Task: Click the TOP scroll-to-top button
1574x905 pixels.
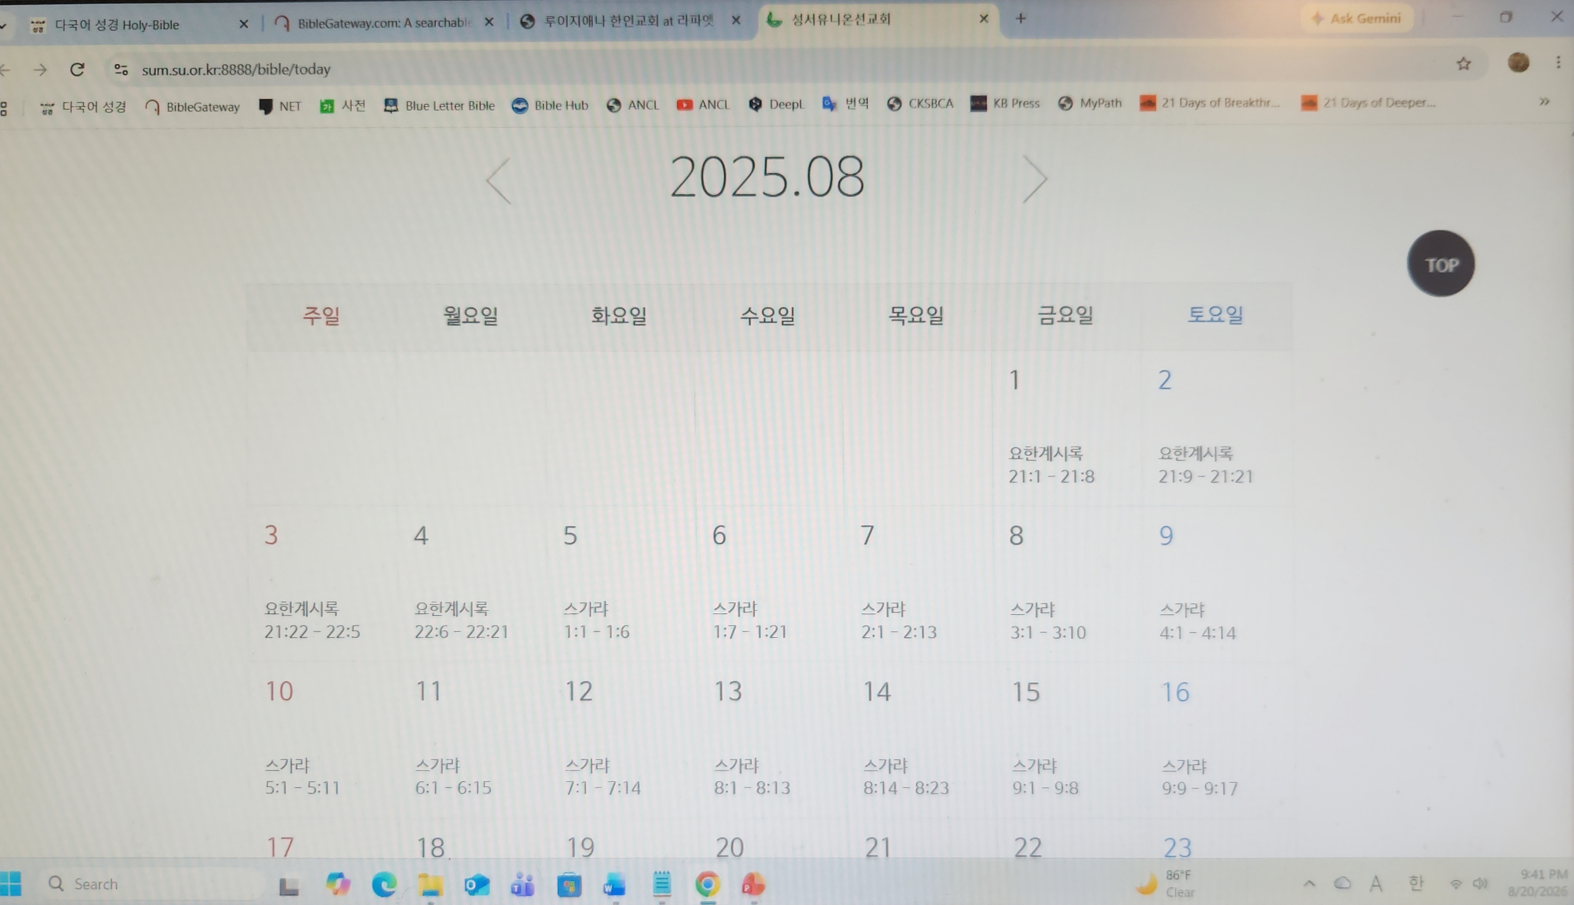Action: click(1441, 264)
